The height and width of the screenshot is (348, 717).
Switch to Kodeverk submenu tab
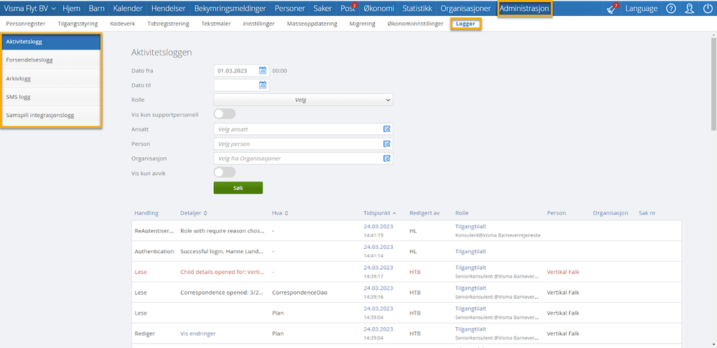click(x=123, y=24)
